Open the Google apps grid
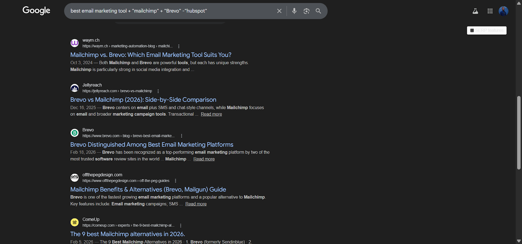This screenshot has height=244, width=522. tap(490, 11)
